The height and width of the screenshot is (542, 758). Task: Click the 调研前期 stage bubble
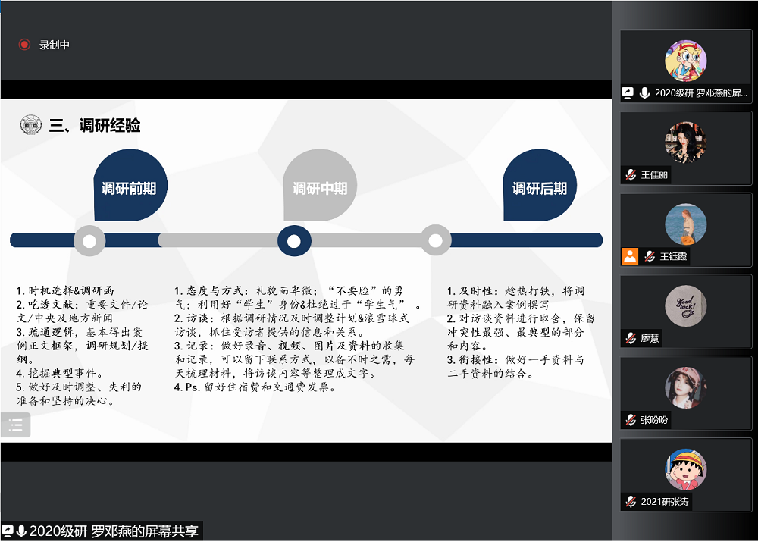click(x=129, y=186)
